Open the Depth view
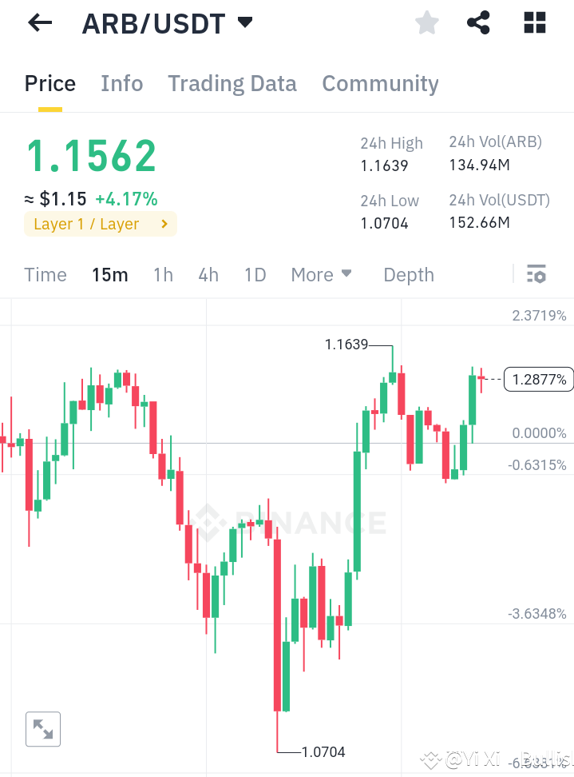Viewport: 574px width, 777px height. click(408, 274)
